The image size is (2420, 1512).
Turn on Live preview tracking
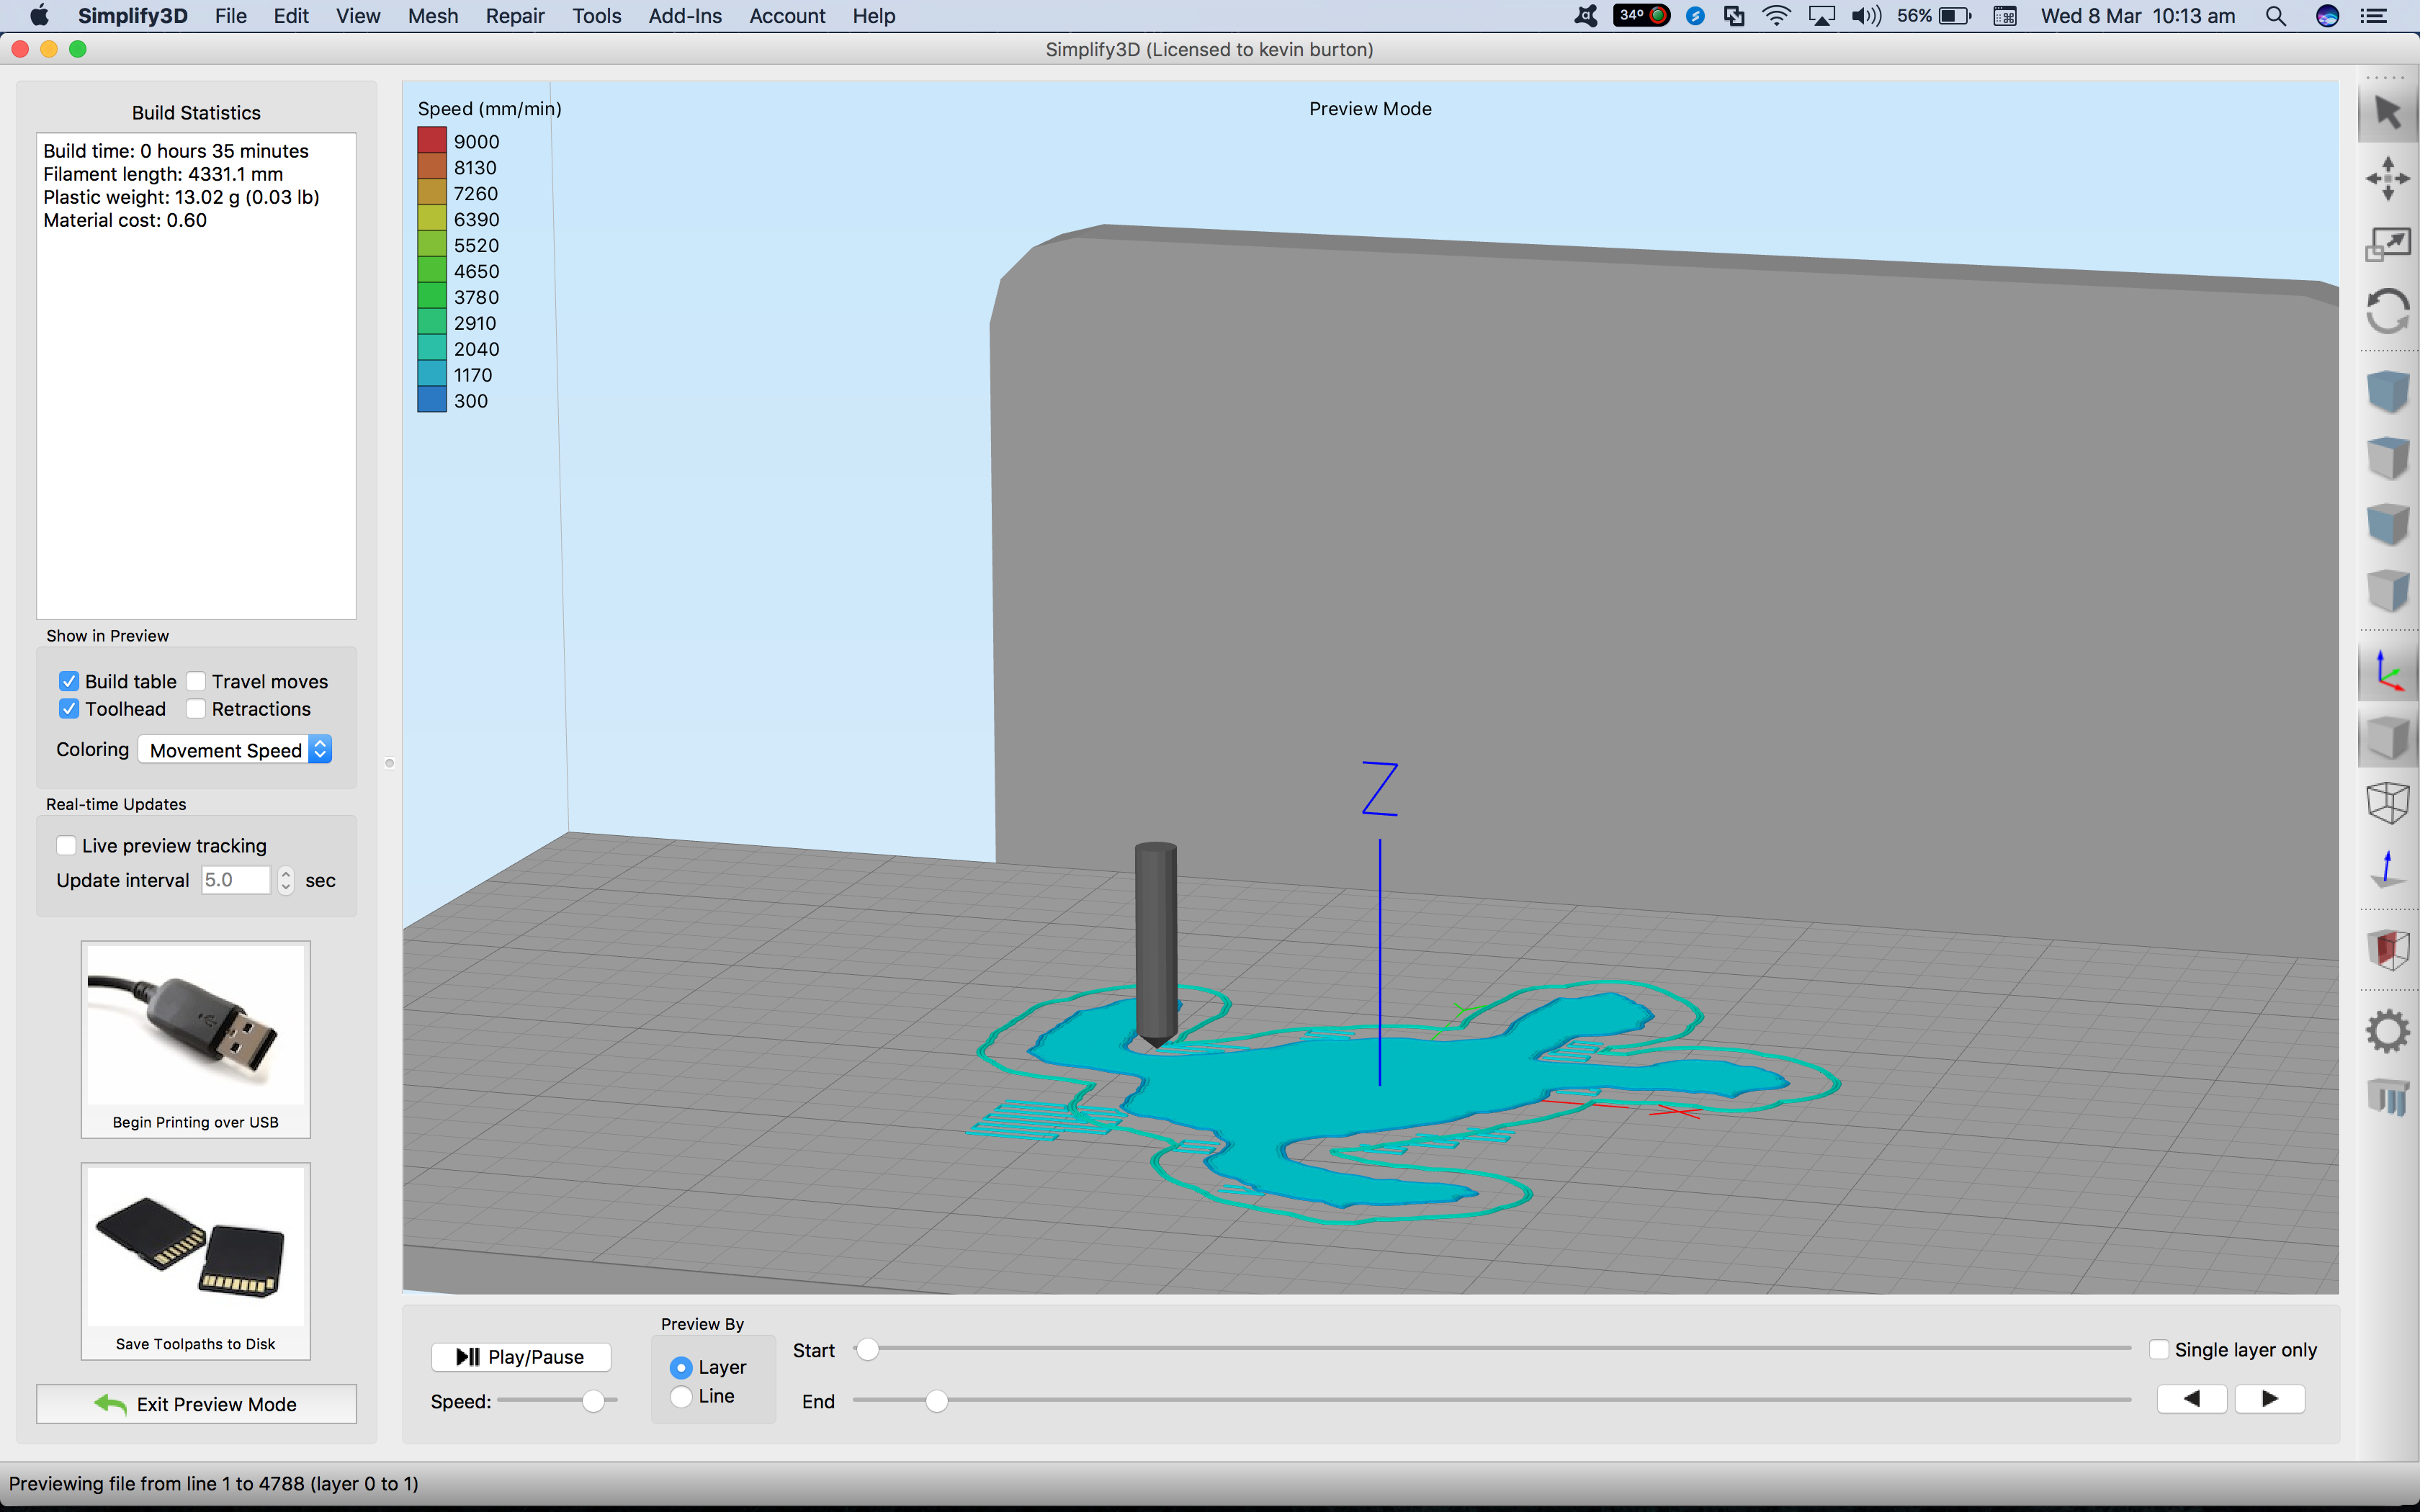pos(66,846)
